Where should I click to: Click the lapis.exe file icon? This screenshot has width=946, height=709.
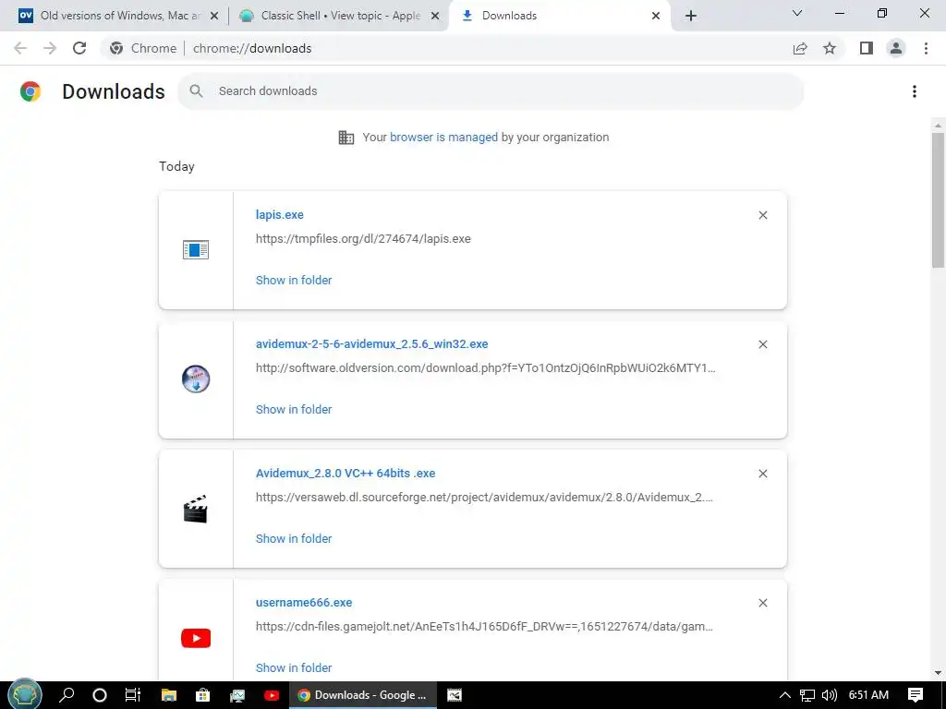point(196,249)
